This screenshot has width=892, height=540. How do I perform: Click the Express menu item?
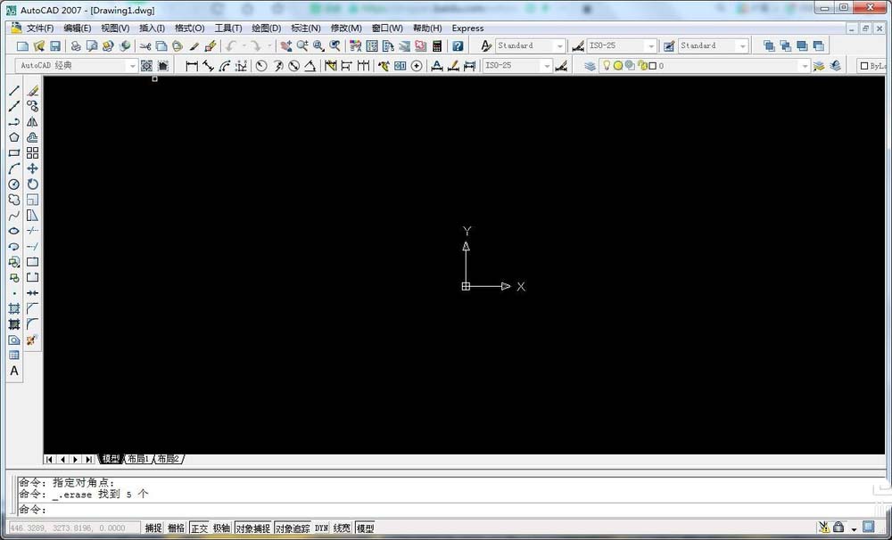[467, 28]
